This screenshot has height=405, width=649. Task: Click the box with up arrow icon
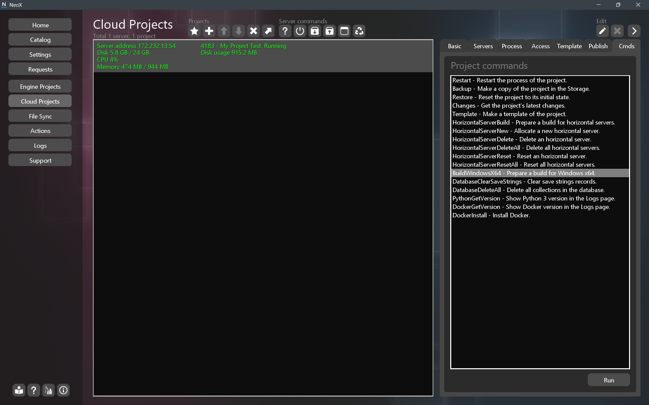coord(330,31)
